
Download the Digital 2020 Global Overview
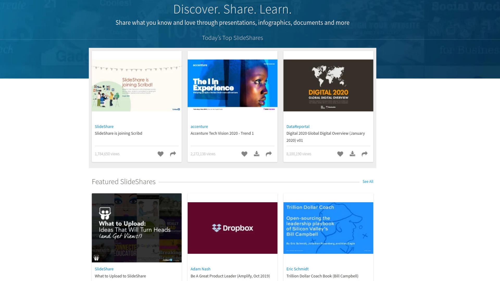point(352,154)
